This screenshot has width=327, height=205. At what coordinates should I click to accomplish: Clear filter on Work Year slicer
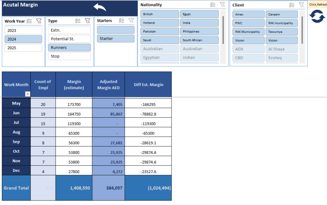(39, 21)
